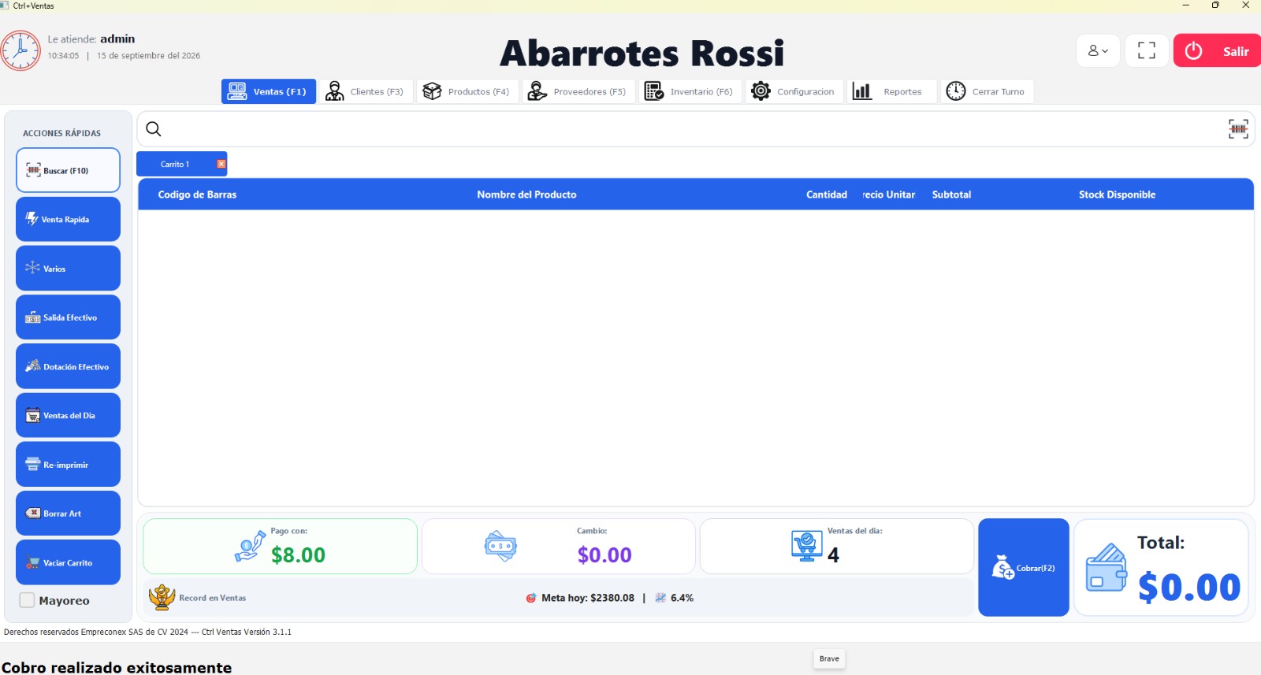1261x675 pixels.
Task: Click the Record en Ventas trophy icon
Action: tap(162, 598)
